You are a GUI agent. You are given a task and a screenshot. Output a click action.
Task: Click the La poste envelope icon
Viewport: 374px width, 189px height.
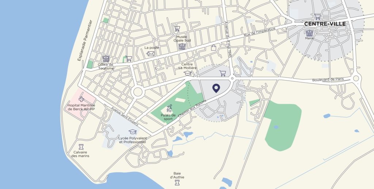tap(150, 54)
